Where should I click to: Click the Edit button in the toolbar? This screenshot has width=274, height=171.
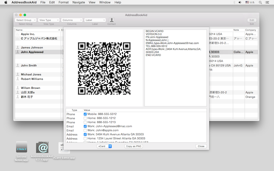pyautogui.click(x=252, y=20)
